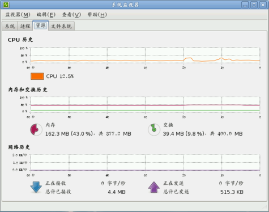Image resolution: width=269 pixels, height=212 pixels.
Task: Switch to the 进程 tab
Action: tap(25, 26)
